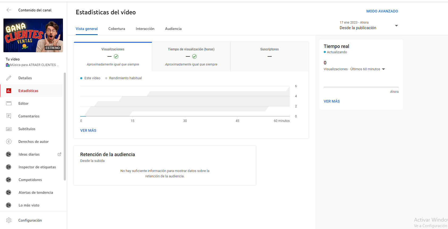Toggle the Rendimiento habitual legend item
Screen dimensions: 448x229
point(123,78)
